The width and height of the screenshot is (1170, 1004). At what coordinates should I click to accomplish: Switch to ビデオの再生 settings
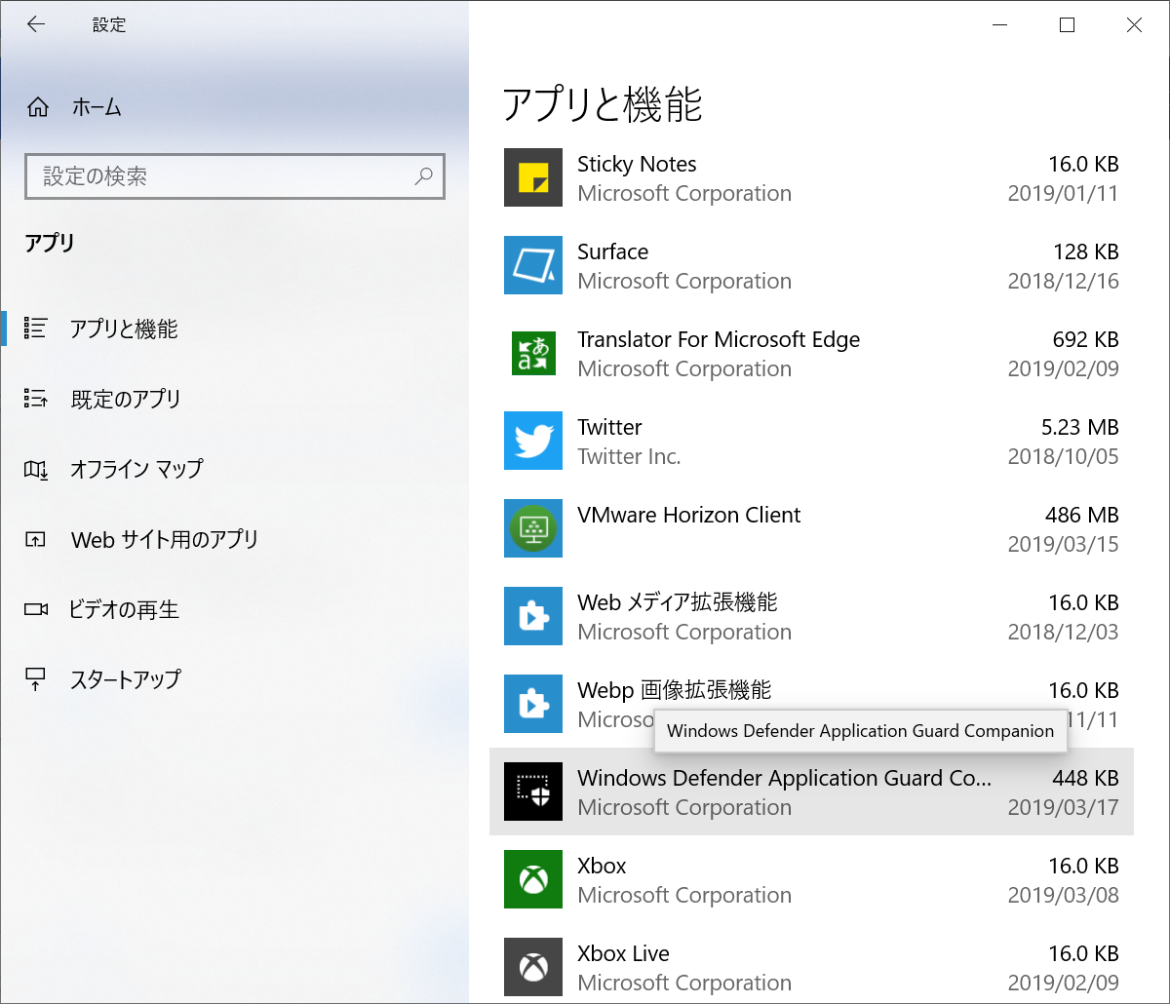coord(234,609)
